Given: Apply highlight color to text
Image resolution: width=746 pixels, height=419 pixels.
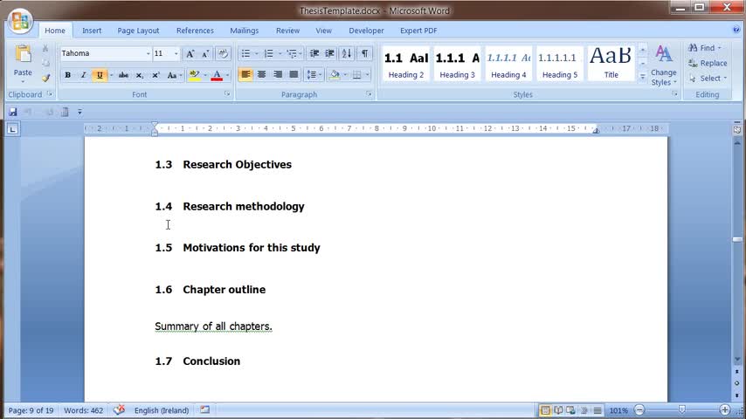Looking at the screenshot, I should click(194, 75).
